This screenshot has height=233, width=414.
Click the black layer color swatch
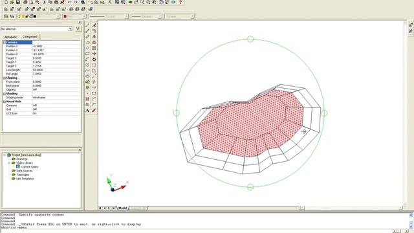pyautogui.click(x=34, y=16)
